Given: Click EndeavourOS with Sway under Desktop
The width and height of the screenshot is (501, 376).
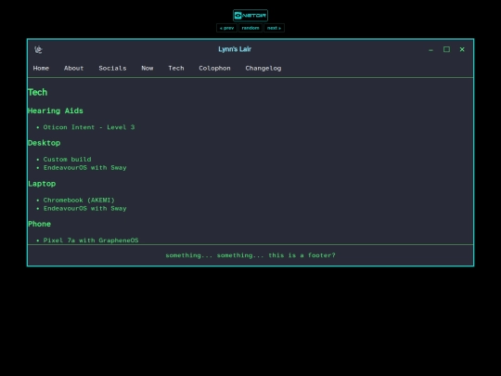Looking at the screenshot, I should [85, 167].
